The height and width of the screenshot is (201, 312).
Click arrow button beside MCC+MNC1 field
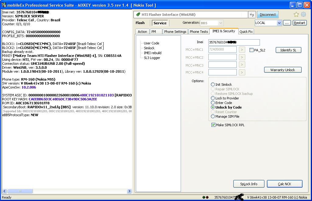click(x=242, y=50)
